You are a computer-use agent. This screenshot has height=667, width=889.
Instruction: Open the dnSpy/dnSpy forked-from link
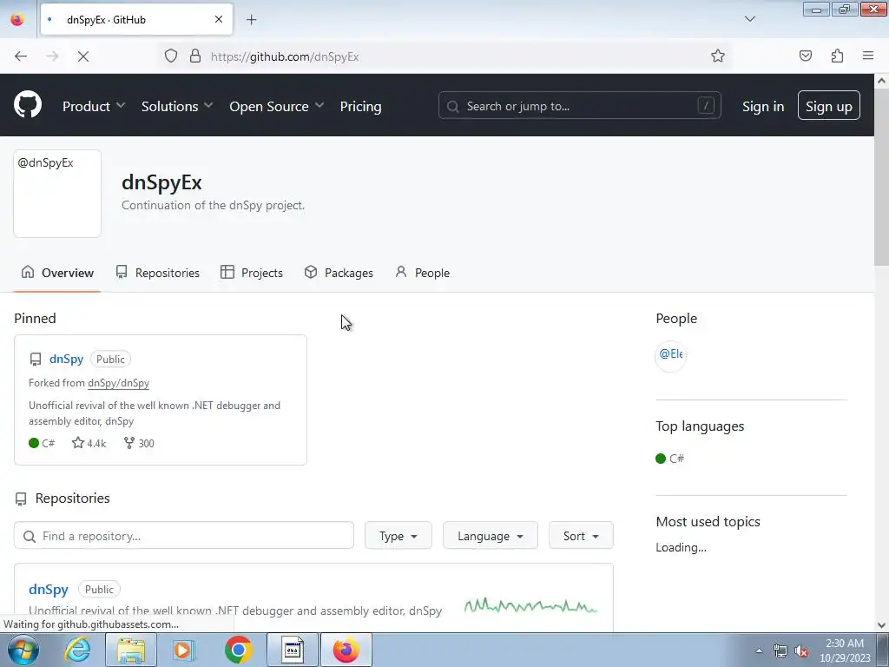click(x=118, y=383)
